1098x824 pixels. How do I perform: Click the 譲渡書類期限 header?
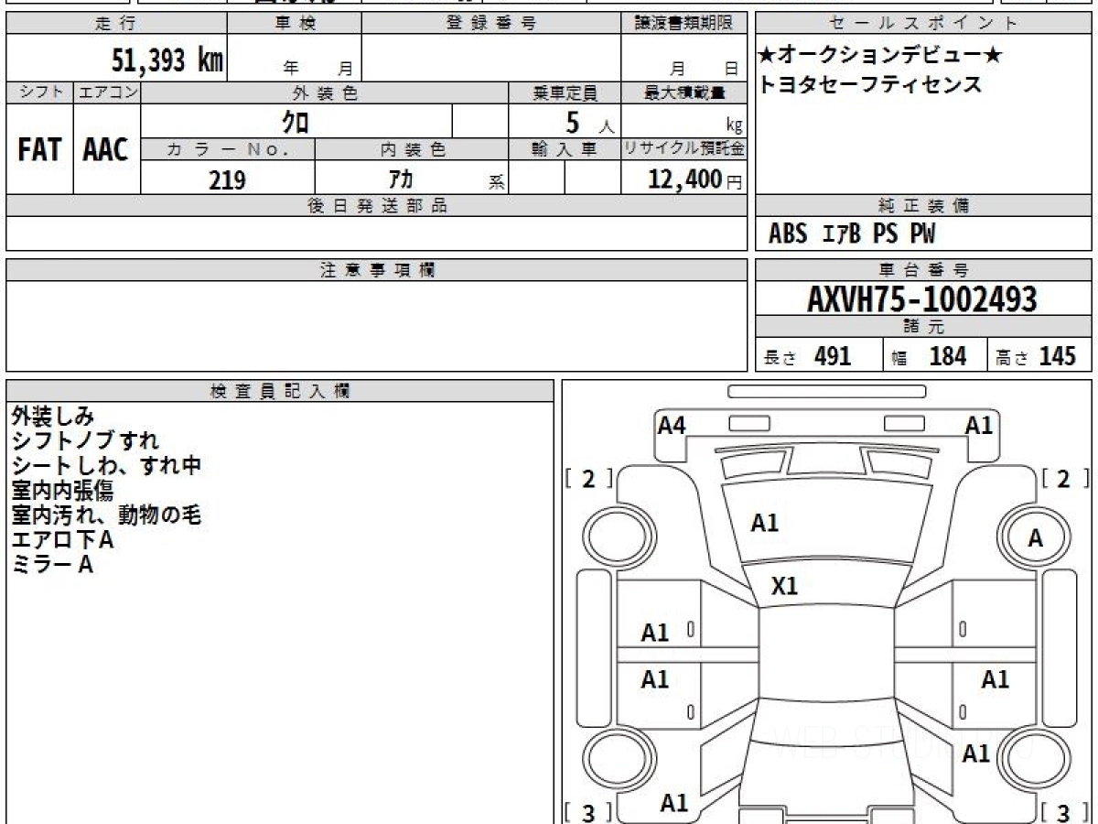pos(684,24)
